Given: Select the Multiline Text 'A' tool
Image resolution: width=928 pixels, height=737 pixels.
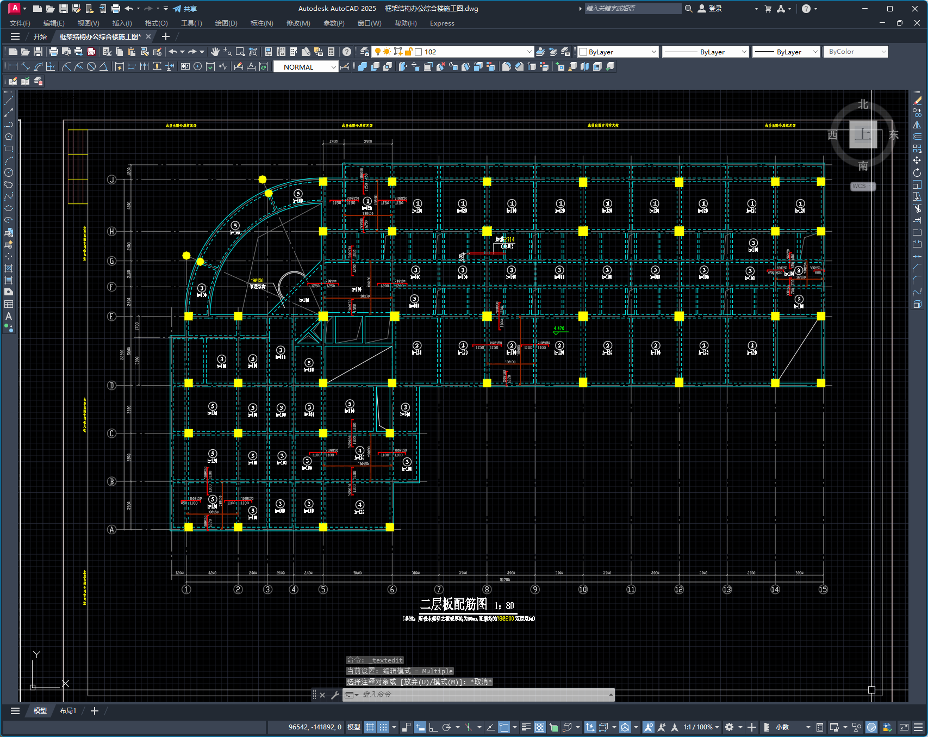Looking at the screenshot, I should pyautogui.click(x=9, y=316).
